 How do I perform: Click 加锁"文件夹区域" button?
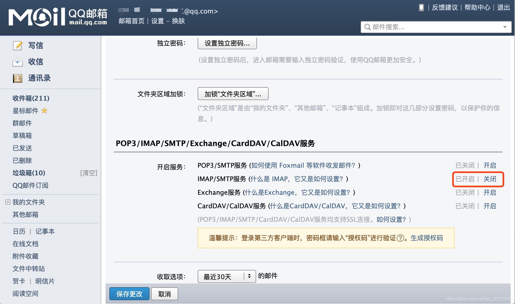coord(233,94)
